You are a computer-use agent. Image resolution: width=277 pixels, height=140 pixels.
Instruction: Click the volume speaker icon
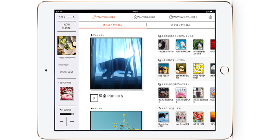(61, 110)
